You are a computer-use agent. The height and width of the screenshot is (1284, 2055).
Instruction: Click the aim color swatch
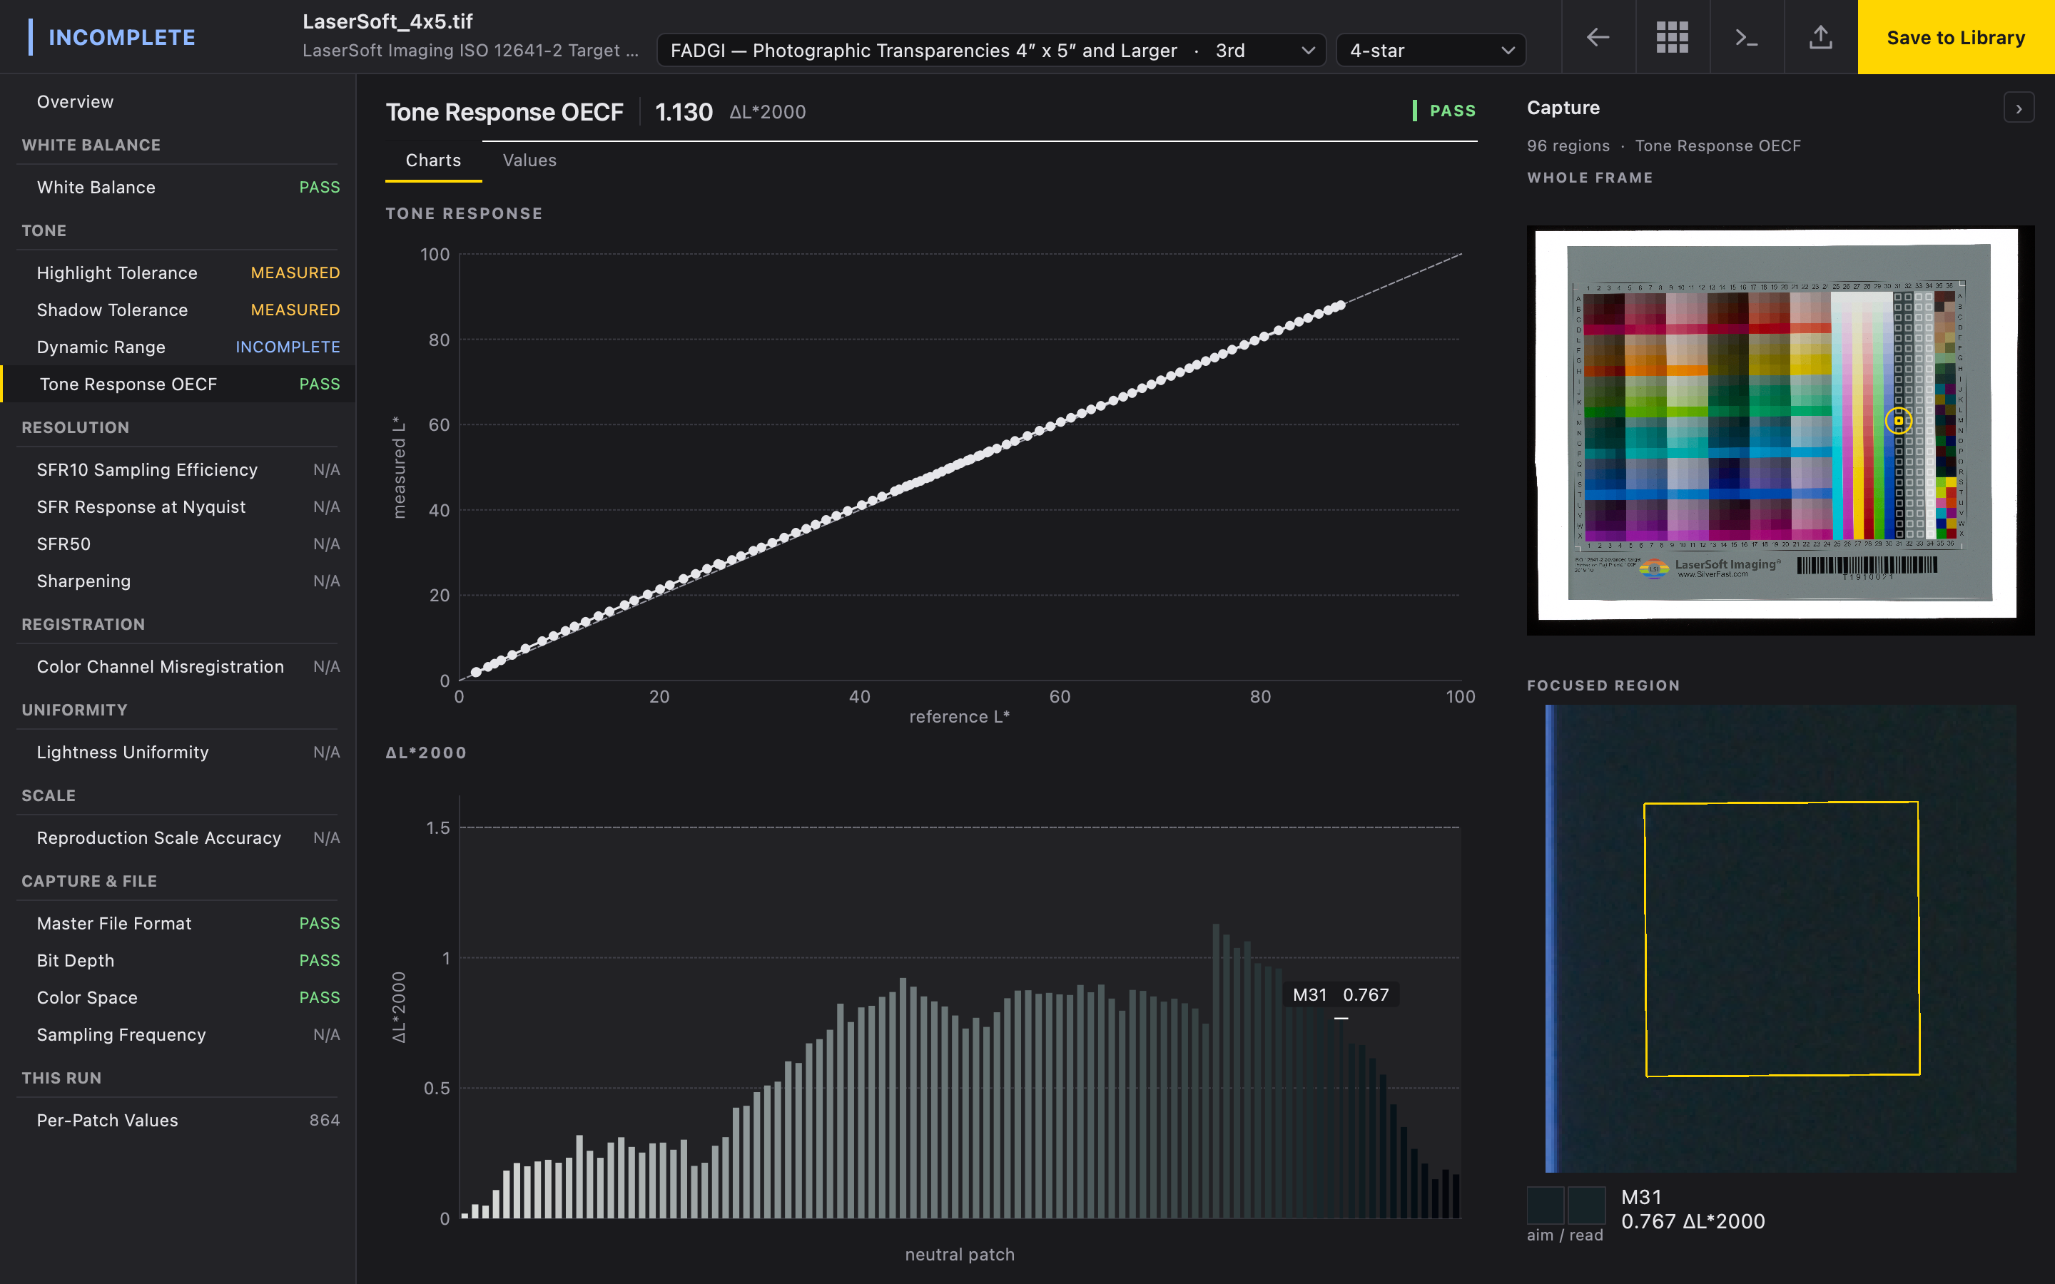(x=1546, y=1205)
